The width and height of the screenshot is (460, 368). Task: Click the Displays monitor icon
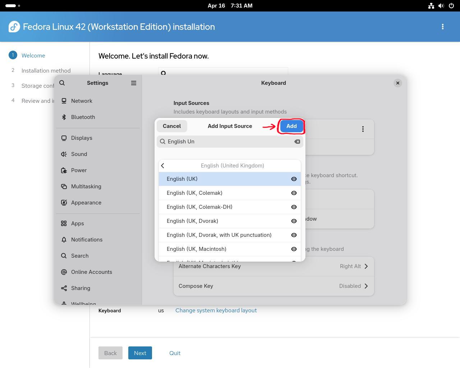click(64, 138)
